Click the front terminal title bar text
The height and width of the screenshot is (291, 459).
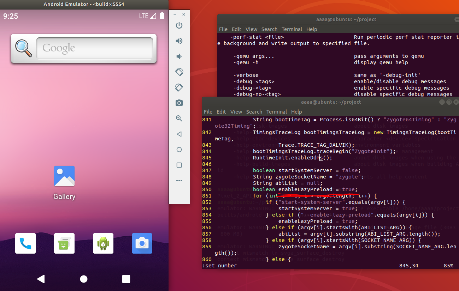331,102
